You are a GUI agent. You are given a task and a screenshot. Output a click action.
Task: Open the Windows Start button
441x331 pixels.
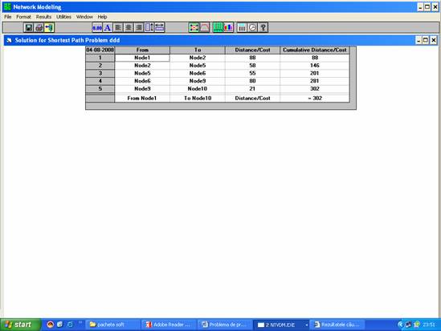tap(20, 325)
